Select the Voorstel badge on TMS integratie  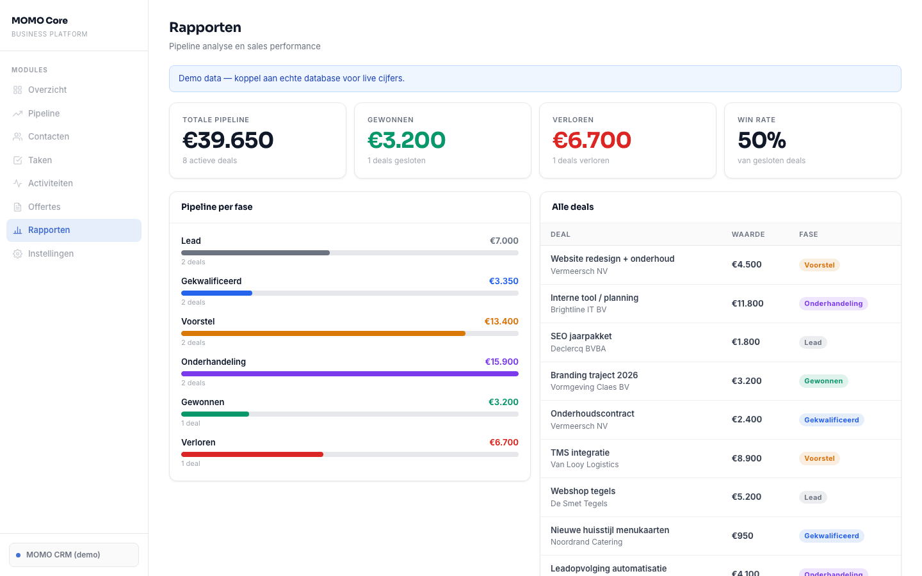pos(819,458)
